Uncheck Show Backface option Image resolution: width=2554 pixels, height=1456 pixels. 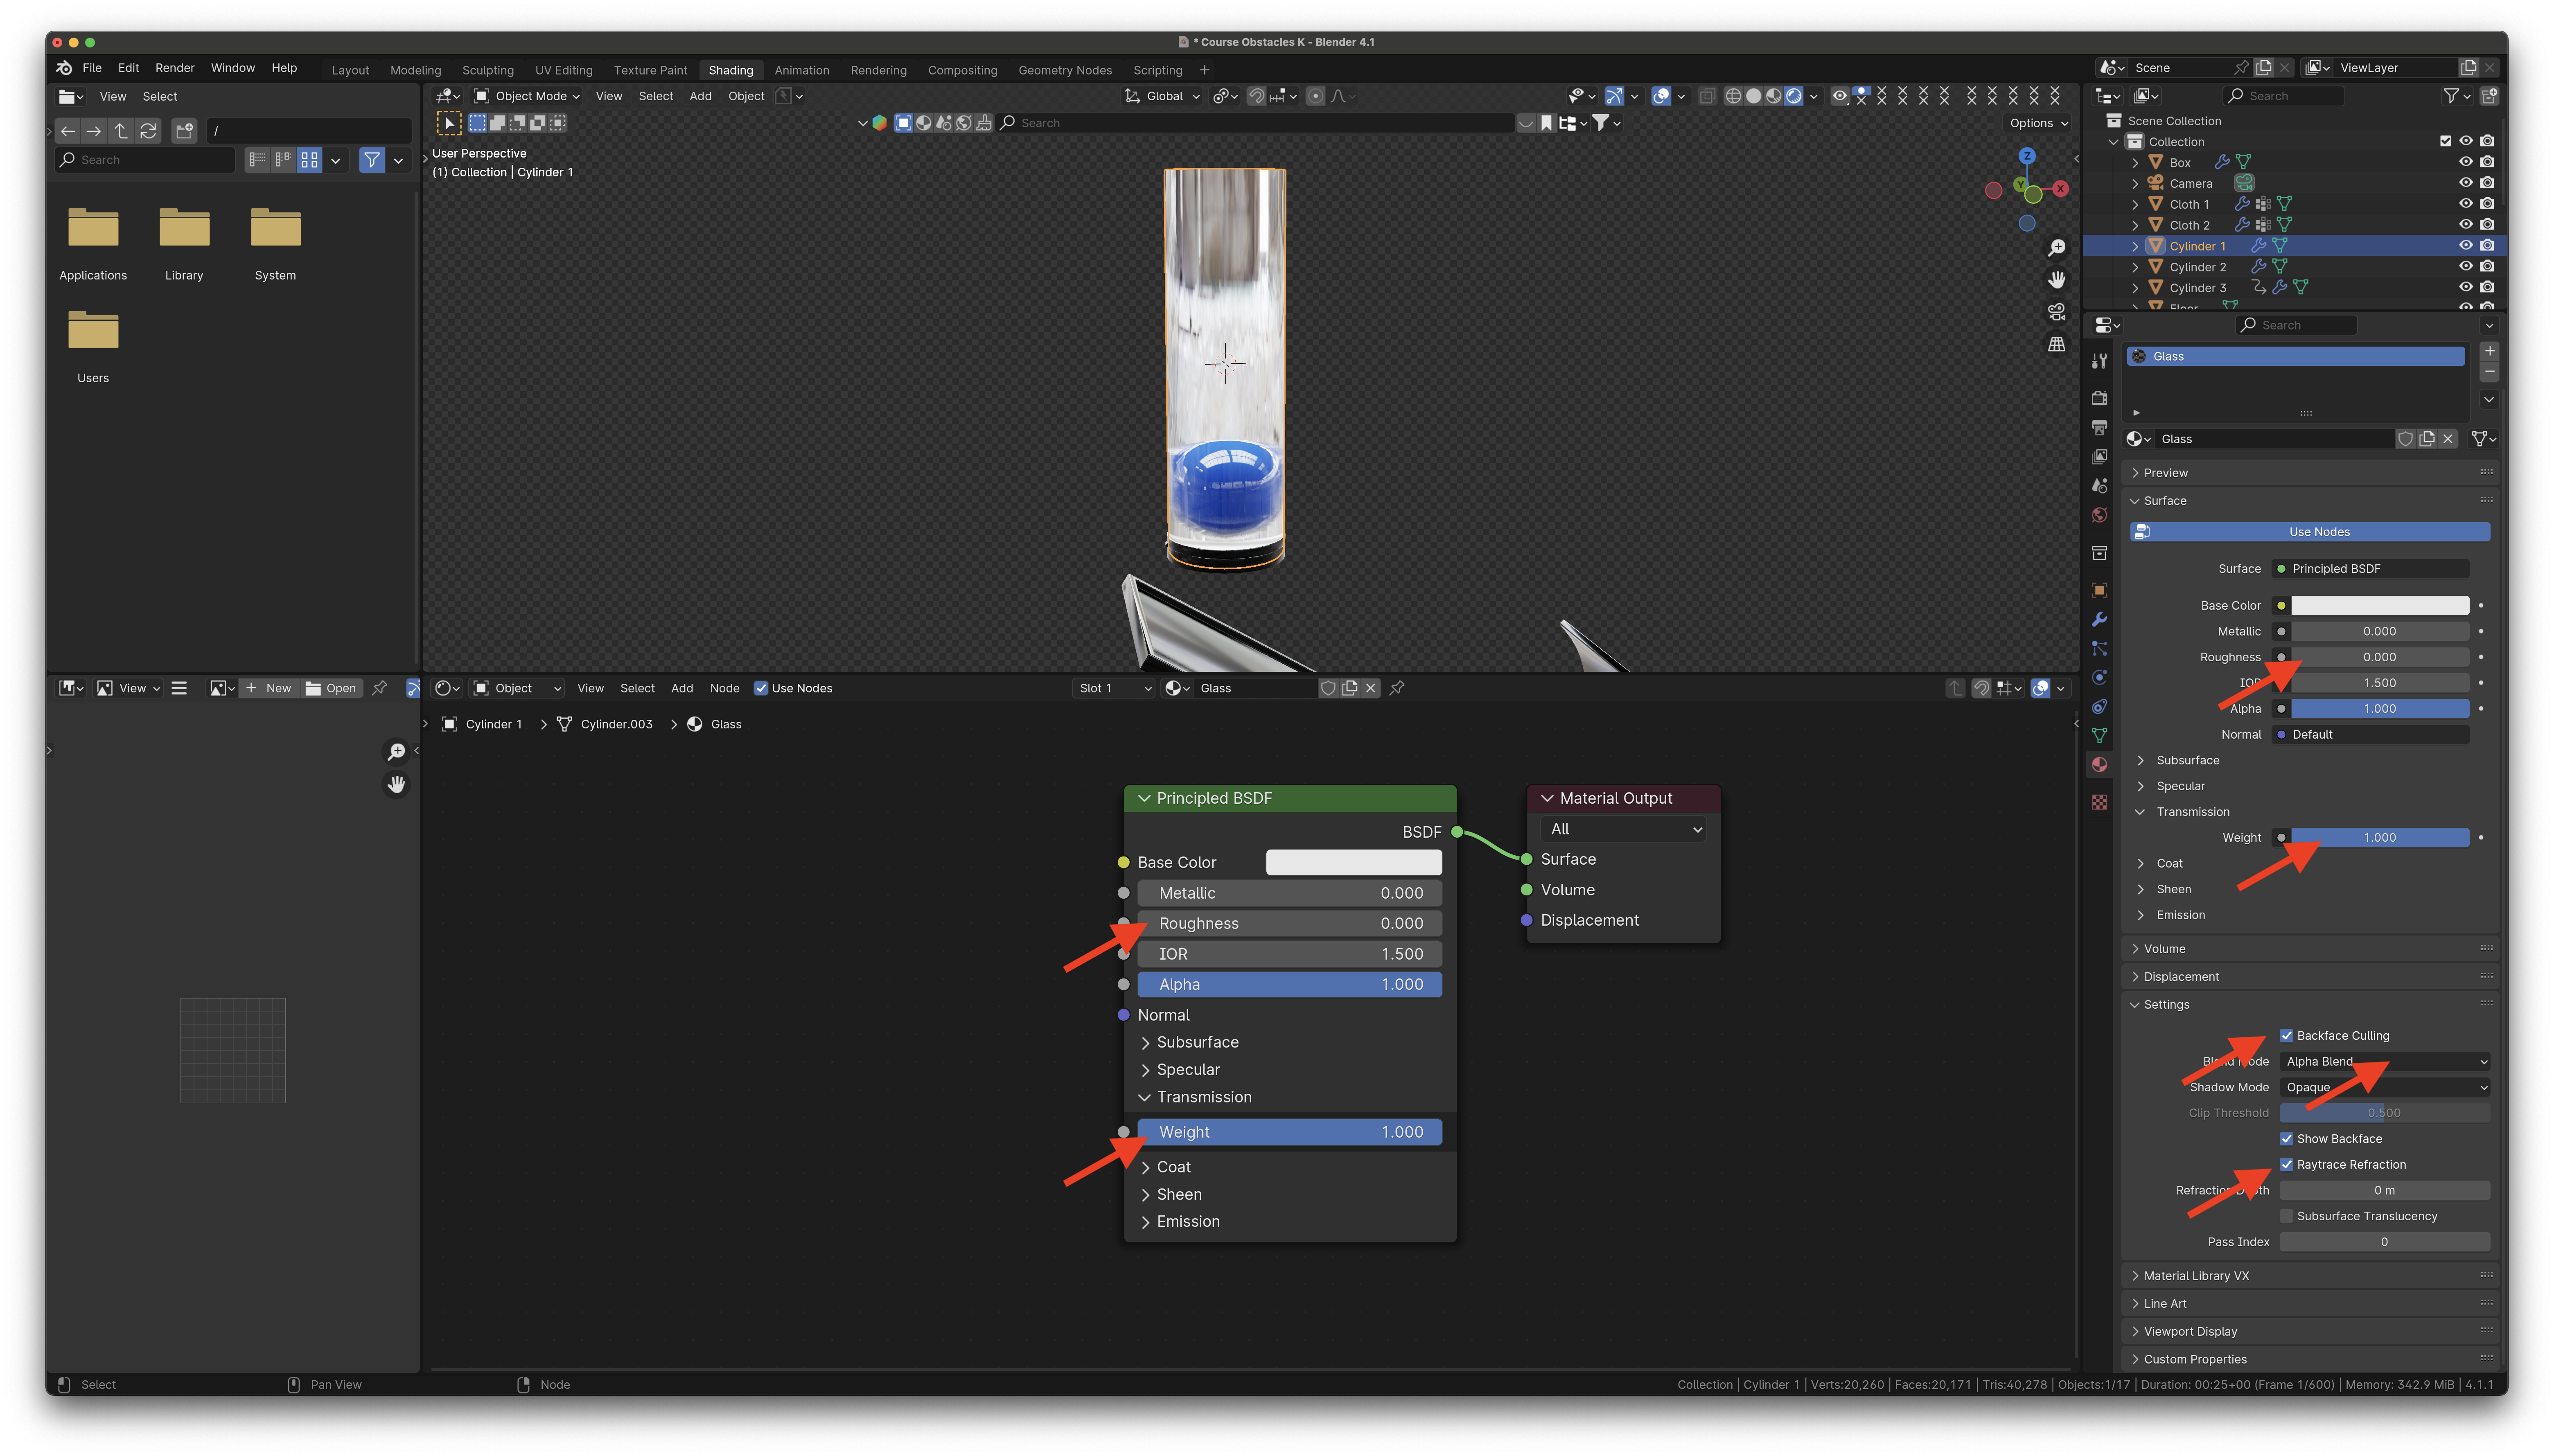2286,1138
